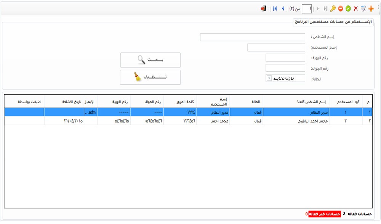Viewport: 381px width, 224px height.
Task: Click the orange plus add-user icon
Action: point(371,8)
